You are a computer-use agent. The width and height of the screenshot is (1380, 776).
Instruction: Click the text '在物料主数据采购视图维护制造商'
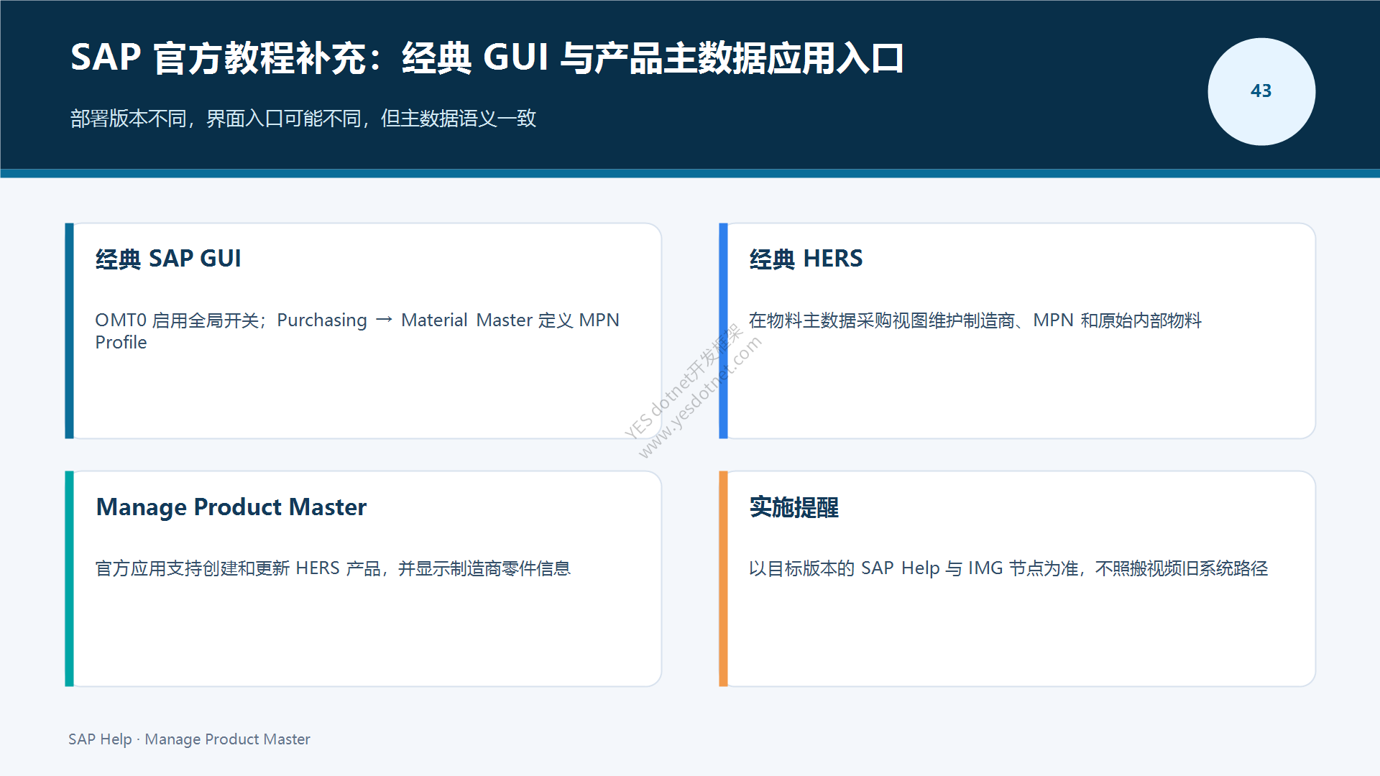[x=975, y=320]
